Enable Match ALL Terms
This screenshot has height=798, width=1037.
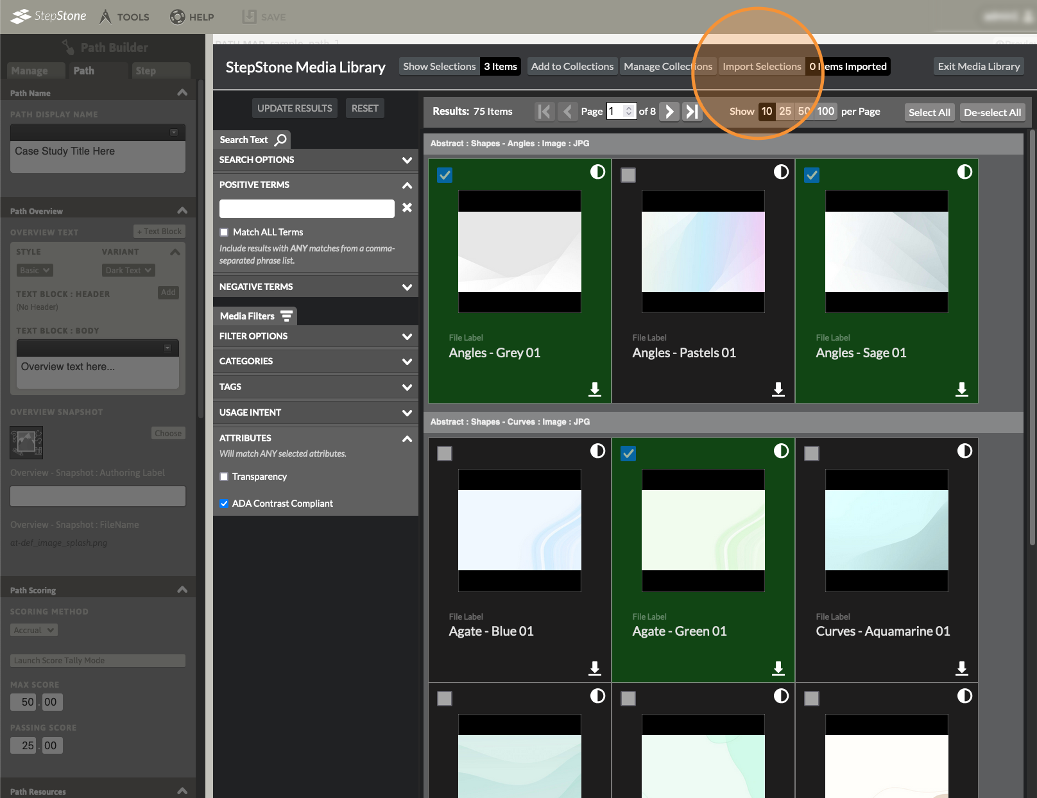tap(224, 232)
